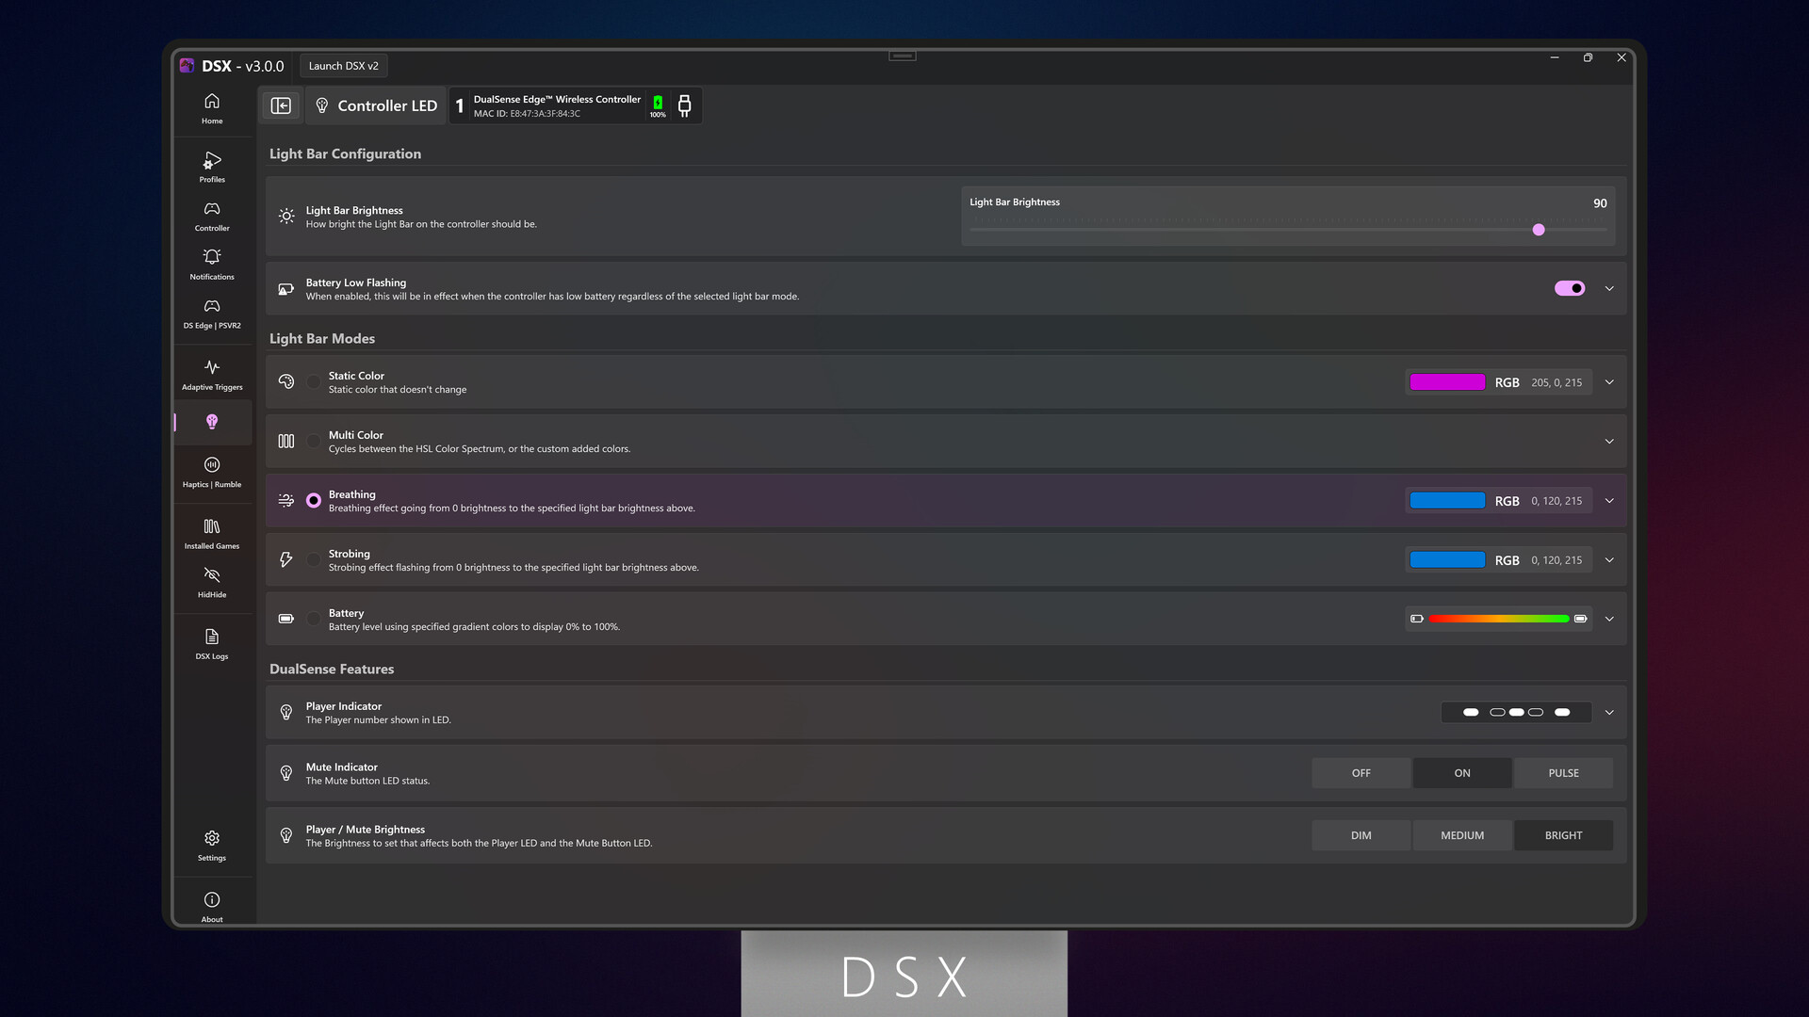Set Mute Indicator to PULSE
1809x1017 pixels.
(1563, 772)
